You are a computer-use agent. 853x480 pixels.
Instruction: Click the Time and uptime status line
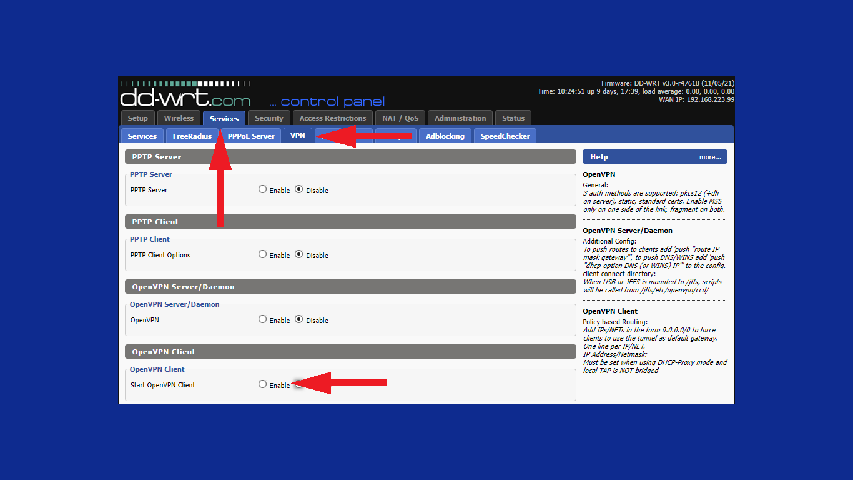tap(636, 91)
